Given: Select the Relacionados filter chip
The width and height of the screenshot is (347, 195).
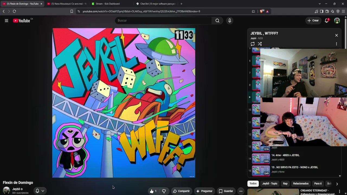Looking at the screenshot, I should [301, 184].
